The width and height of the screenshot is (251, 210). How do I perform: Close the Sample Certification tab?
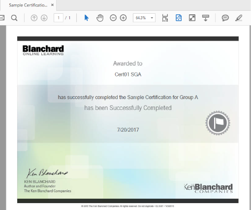(52, 5)
